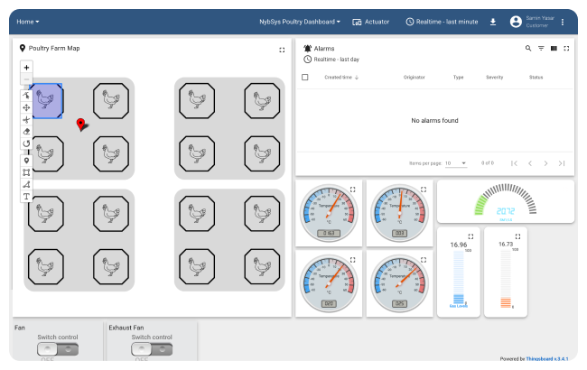The width and height of the screenshot is (587, 370).
Task: Click the alarm bell icon
Action: tap(307, 48)
